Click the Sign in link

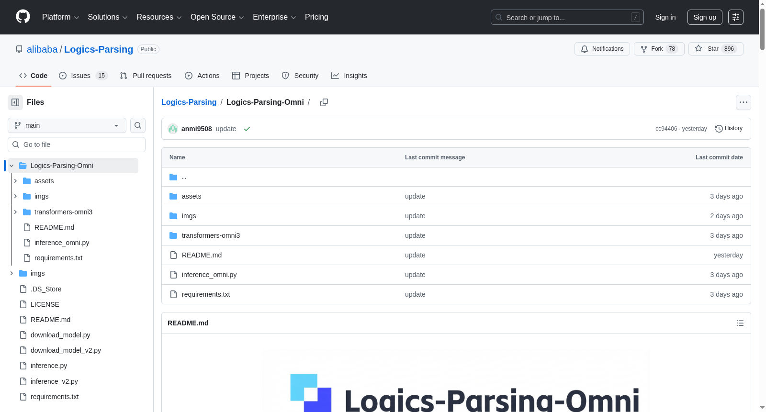pos(665,17)
